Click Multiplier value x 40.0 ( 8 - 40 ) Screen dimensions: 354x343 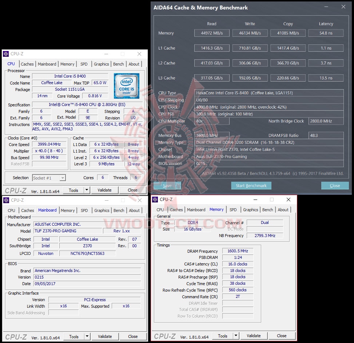(49, 151)
